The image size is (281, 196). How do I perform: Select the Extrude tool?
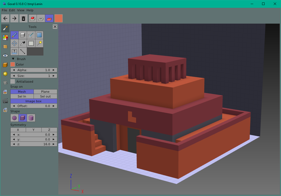14,51
